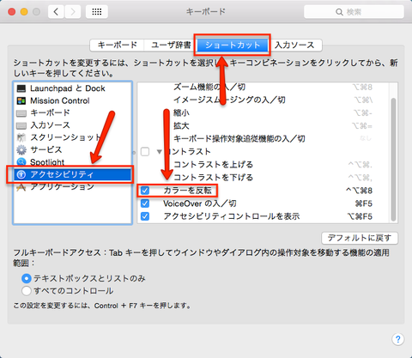Select テキストボックスとリストのみ radio button
The width and height of the screenshot is (412, 358).
(27, 278)
